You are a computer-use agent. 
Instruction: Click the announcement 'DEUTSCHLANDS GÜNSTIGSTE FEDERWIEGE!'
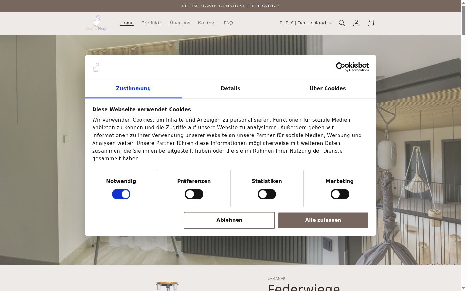pyautogui.click(x=230, y=6)
